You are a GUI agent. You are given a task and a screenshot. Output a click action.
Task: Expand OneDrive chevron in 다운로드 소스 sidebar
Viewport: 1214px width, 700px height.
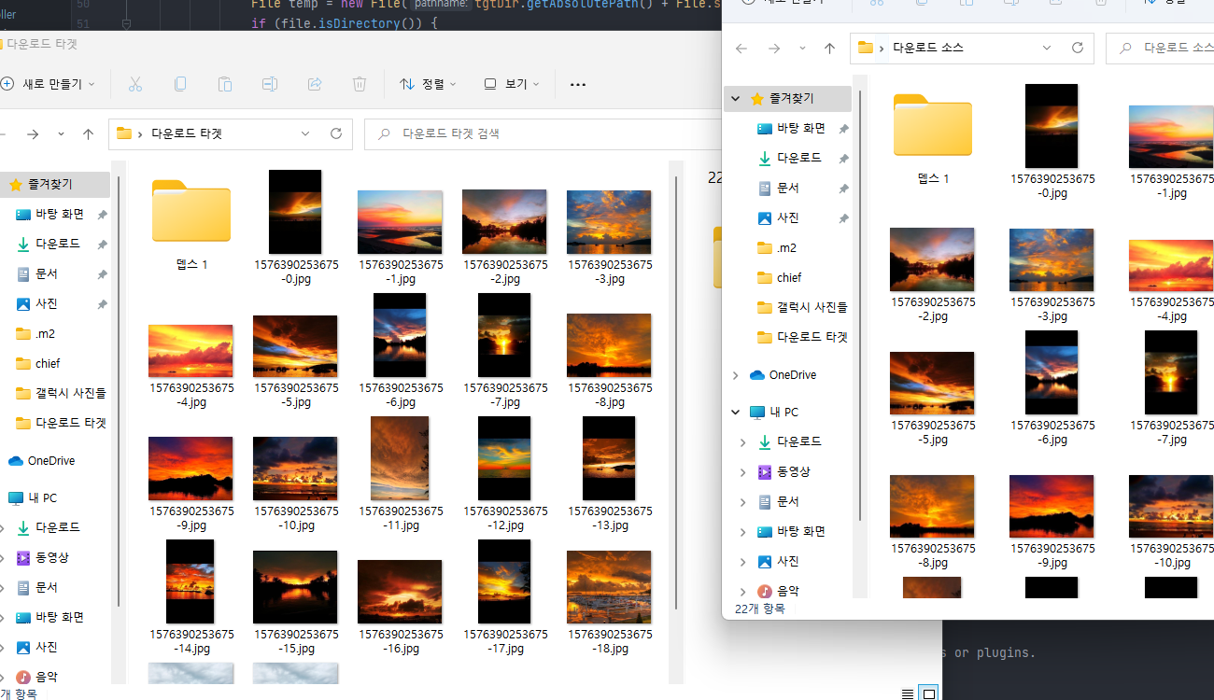click(x=736, y=375)
